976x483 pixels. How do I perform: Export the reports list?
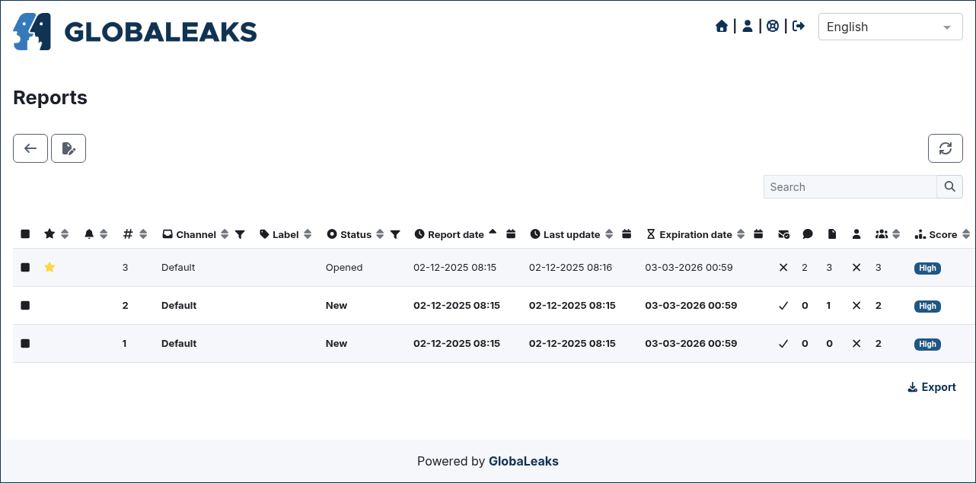click(x=932, y=387)
